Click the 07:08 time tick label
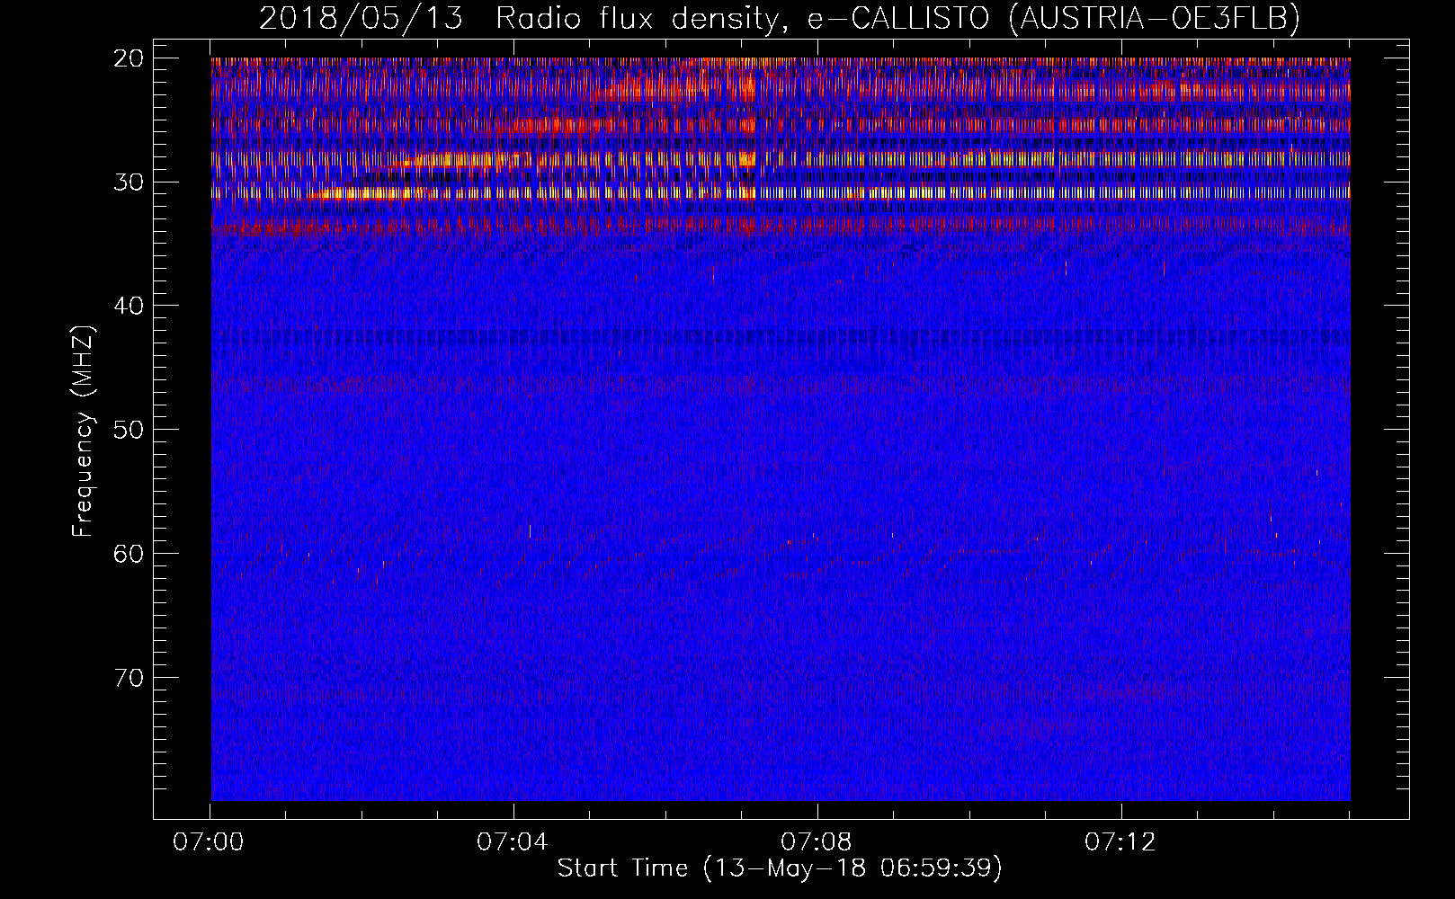This screenshot has height=899, width=1455. click(817, 842)
